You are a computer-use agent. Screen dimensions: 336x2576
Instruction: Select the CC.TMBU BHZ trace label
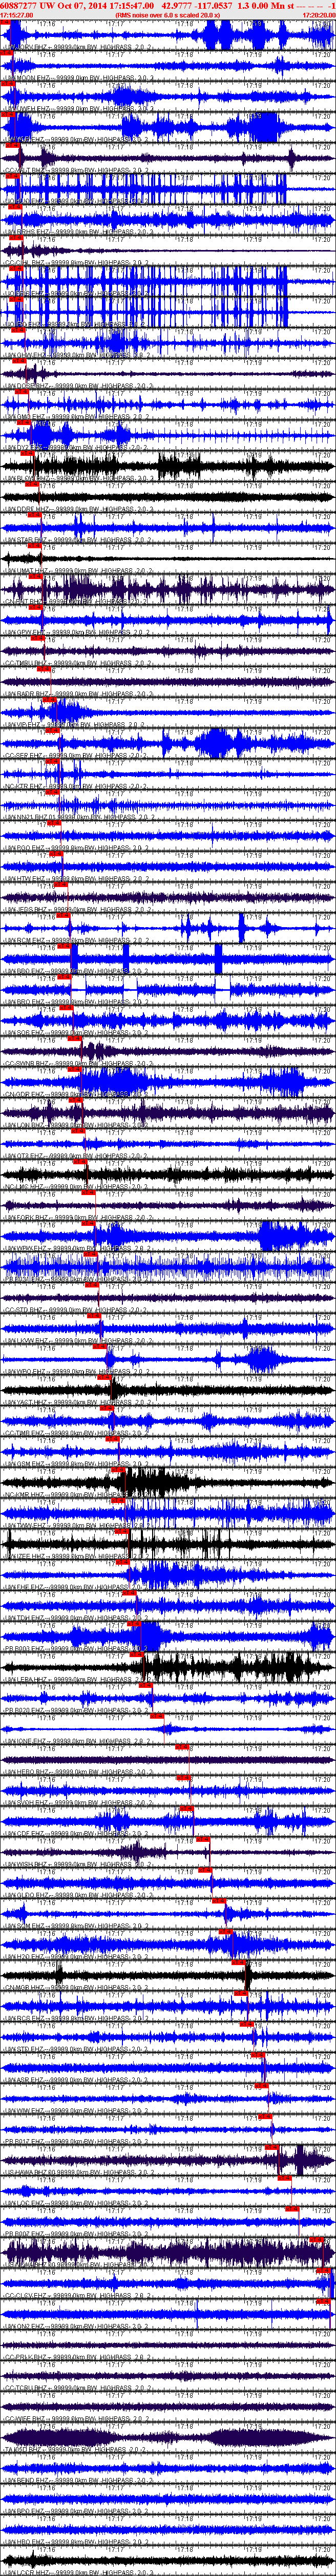click(78, 662)
